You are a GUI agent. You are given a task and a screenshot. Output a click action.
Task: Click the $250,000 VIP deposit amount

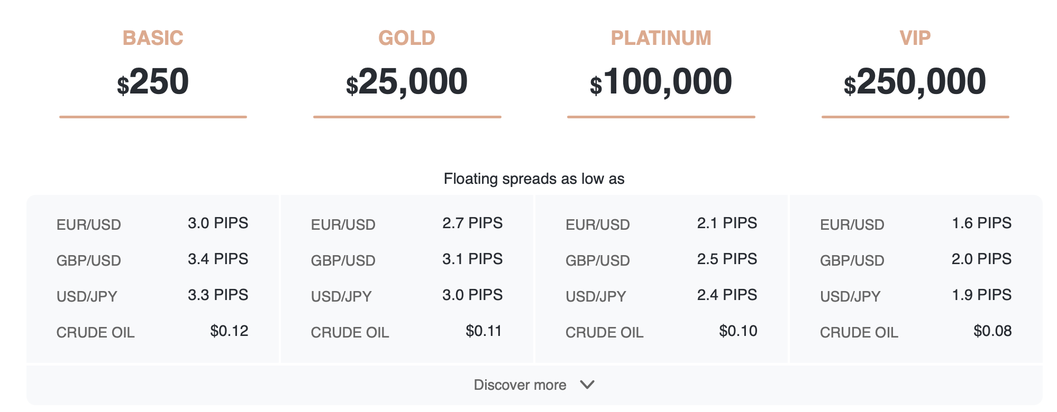915,82
